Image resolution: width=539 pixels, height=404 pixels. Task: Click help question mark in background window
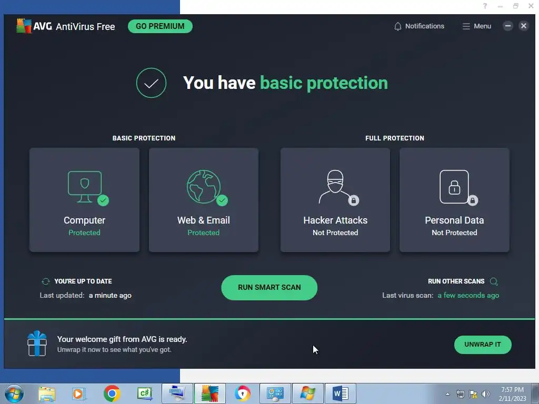485,6
